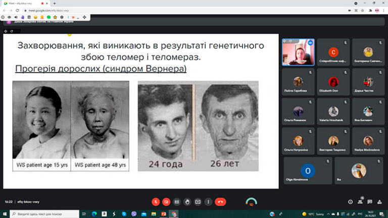Open Meet's more options three-dot menu
The image size is (388, 218).
208,202
